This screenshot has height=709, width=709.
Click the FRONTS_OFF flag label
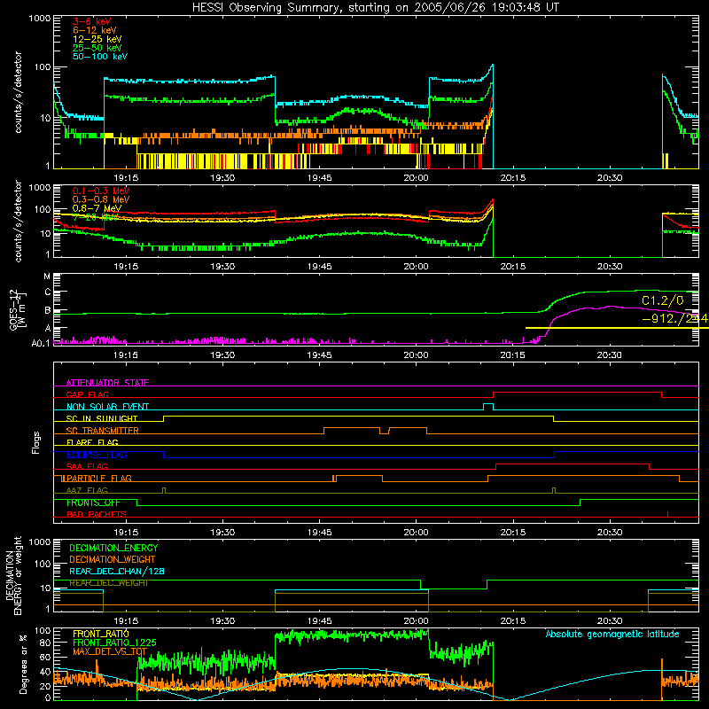pyautogui.click(x=93, y=503)
